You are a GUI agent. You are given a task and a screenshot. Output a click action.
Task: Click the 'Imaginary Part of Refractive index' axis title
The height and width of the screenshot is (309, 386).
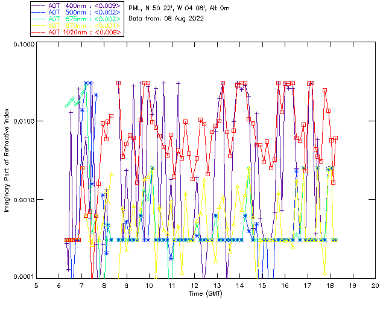click(7, 160)
